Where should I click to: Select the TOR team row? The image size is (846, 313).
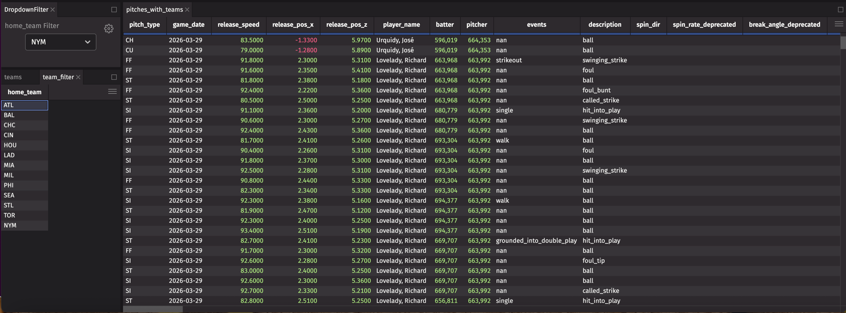tap(25, 215)
